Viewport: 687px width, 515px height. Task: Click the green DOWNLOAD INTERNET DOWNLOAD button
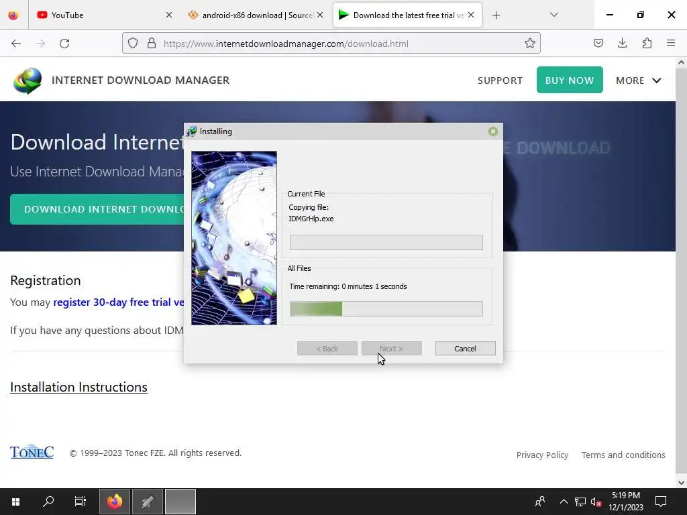(x=97, y=209)
